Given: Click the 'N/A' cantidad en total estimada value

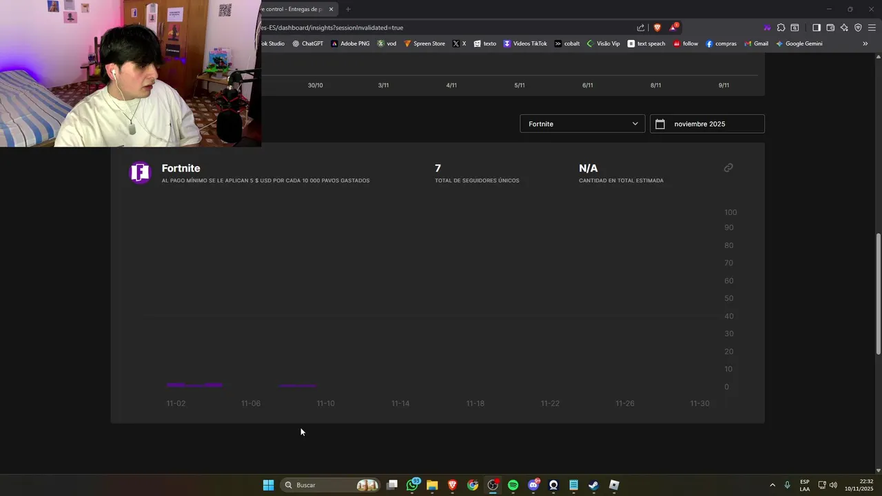Looking at the screenshot, I should 588,168.
